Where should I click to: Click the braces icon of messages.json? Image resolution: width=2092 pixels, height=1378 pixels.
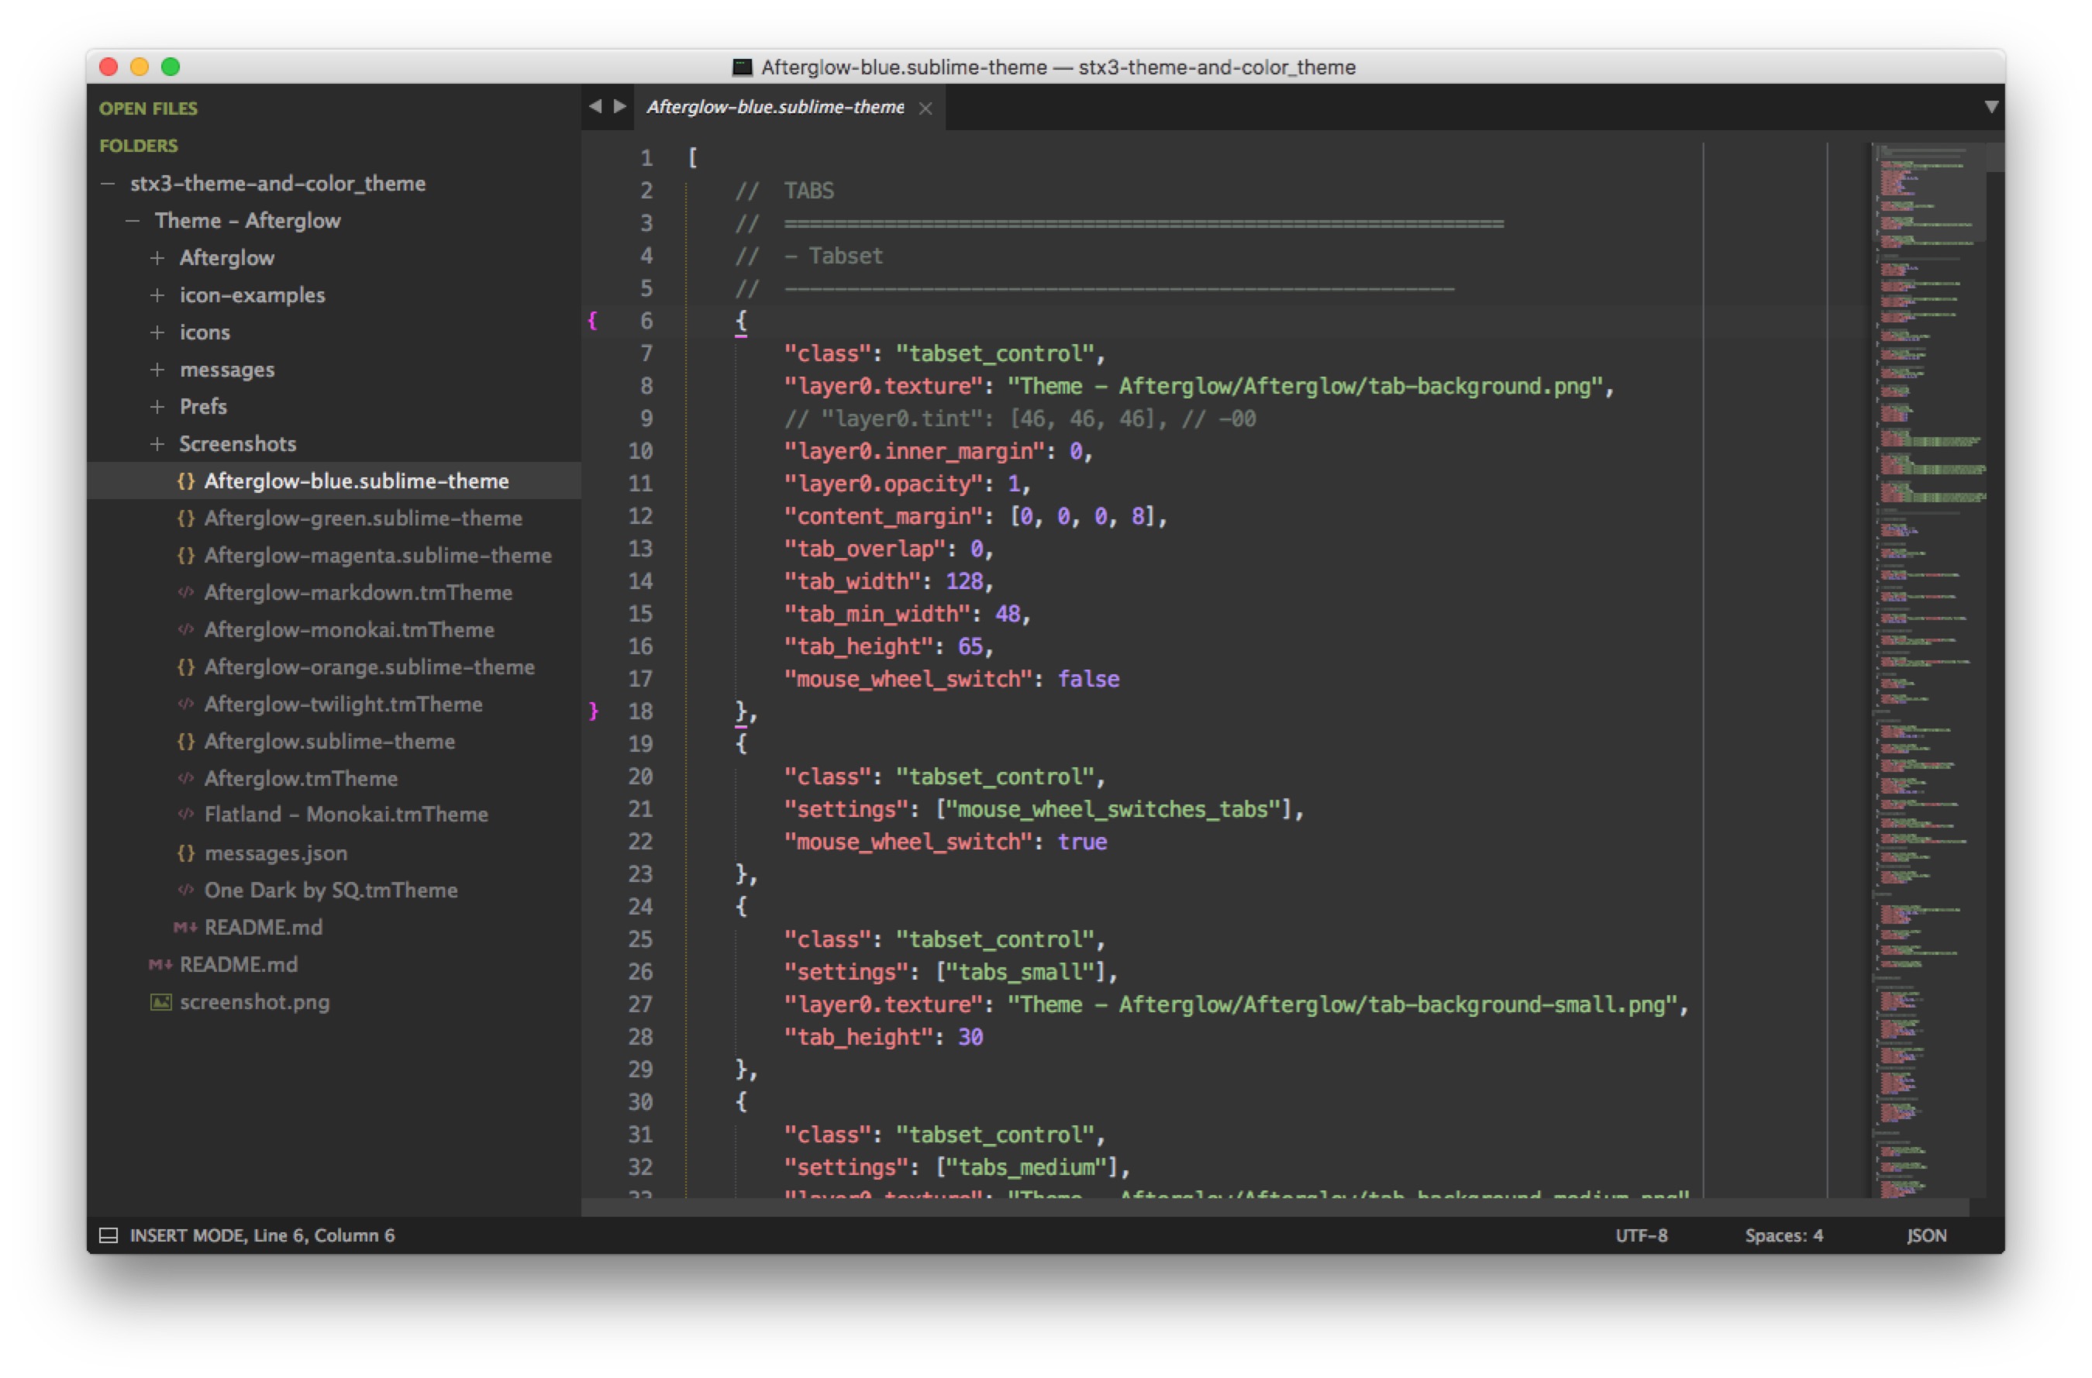click(185, 853)
